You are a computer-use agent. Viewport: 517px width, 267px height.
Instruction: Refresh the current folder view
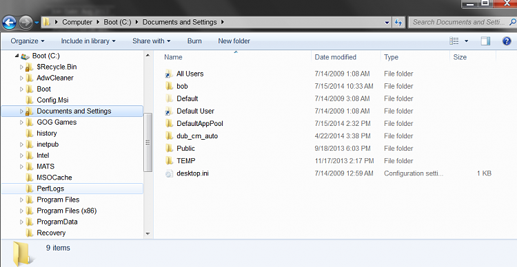click(398, 23)
